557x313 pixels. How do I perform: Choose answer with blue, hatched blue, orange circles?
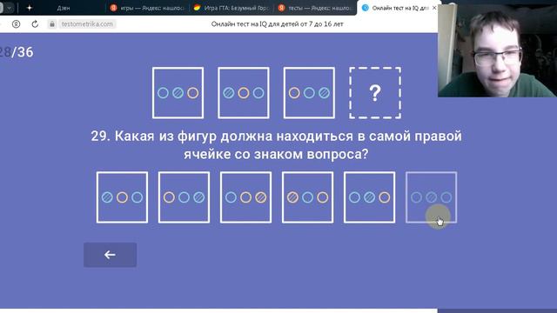click(x=369, y=197)
